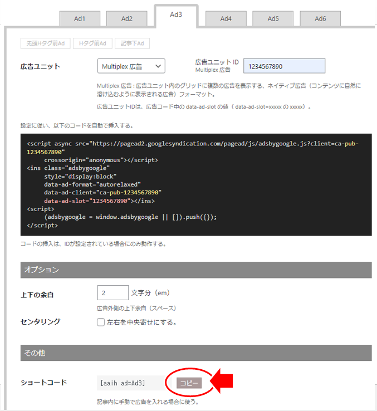377x411 pixels.
Task: Click the 上下の余白 label
Action: click(x=37, y=295)
